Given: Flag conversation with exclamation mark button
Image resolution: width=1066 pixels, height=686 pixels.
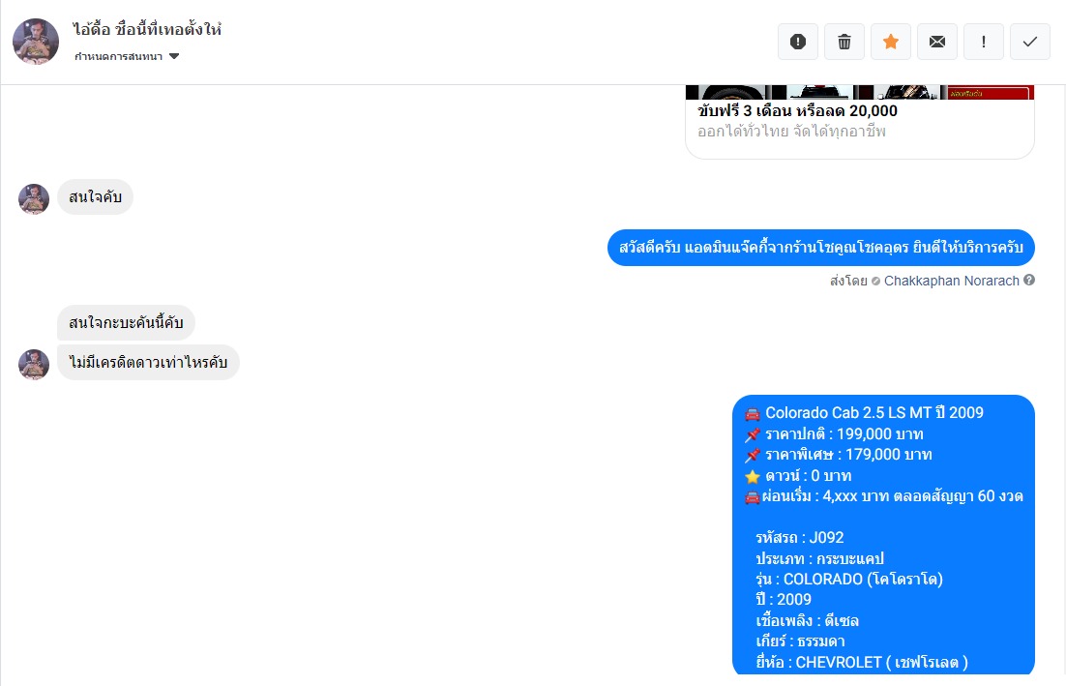Looking at the screenshot, I should (984, 42).
